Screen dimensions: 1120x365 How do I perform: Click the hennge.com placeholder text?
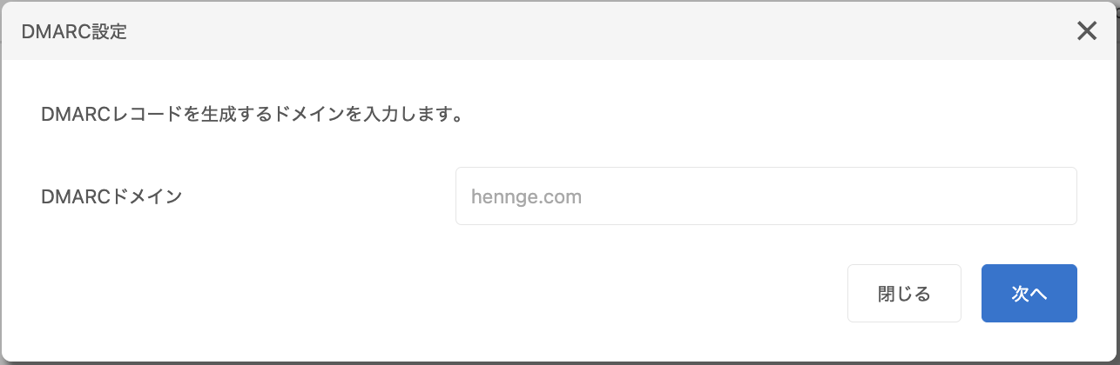click(526, 197)
